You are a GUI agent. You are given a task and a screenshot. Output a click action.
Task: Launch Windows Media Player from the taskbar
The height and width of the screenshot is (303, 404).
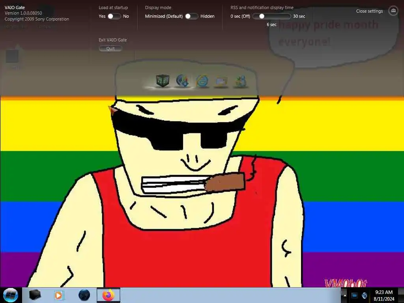[59, 295]
